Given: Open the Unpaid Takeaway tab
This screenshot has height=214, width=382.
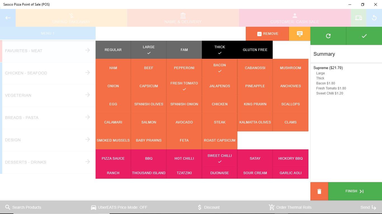Looking at the screenshot, I should (71, 18).
